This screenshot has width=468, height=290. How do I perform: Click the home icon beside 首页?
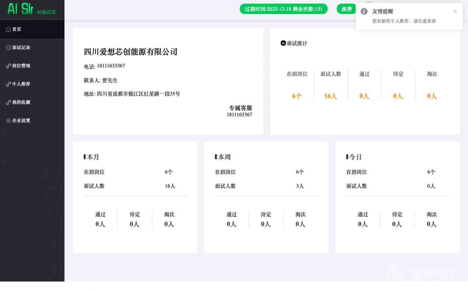8,29
